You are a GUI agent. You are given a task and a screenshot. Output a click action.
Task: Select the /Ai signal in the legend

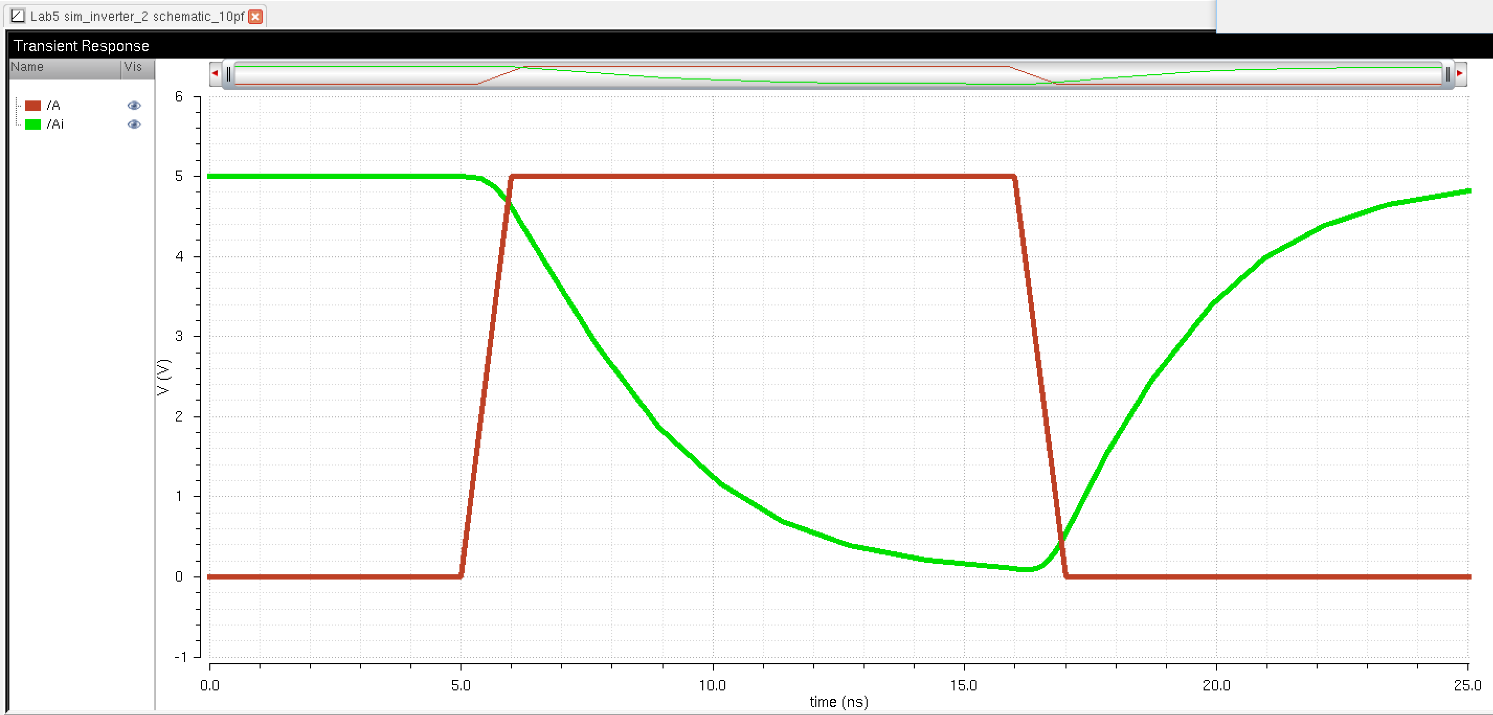click(55, 124)
